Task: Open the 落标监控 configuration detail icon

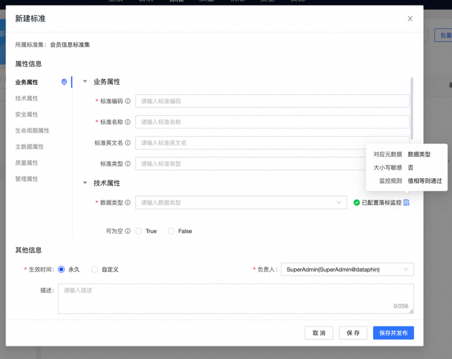Action: 406,203
